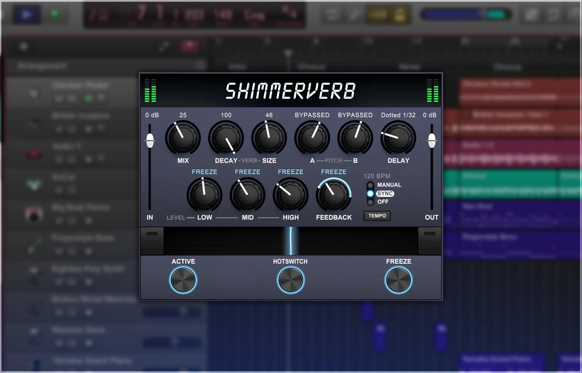Viewport: 582px width, 373px height.
Task: Click the green record indicator in DAW toolbar
Action: point(55,14)
